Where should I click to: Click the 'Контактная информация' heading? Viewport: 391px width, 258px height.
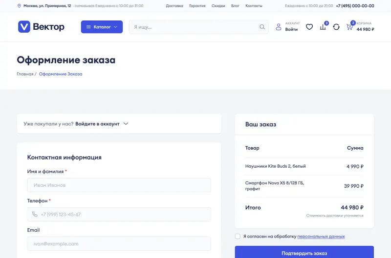65,157
